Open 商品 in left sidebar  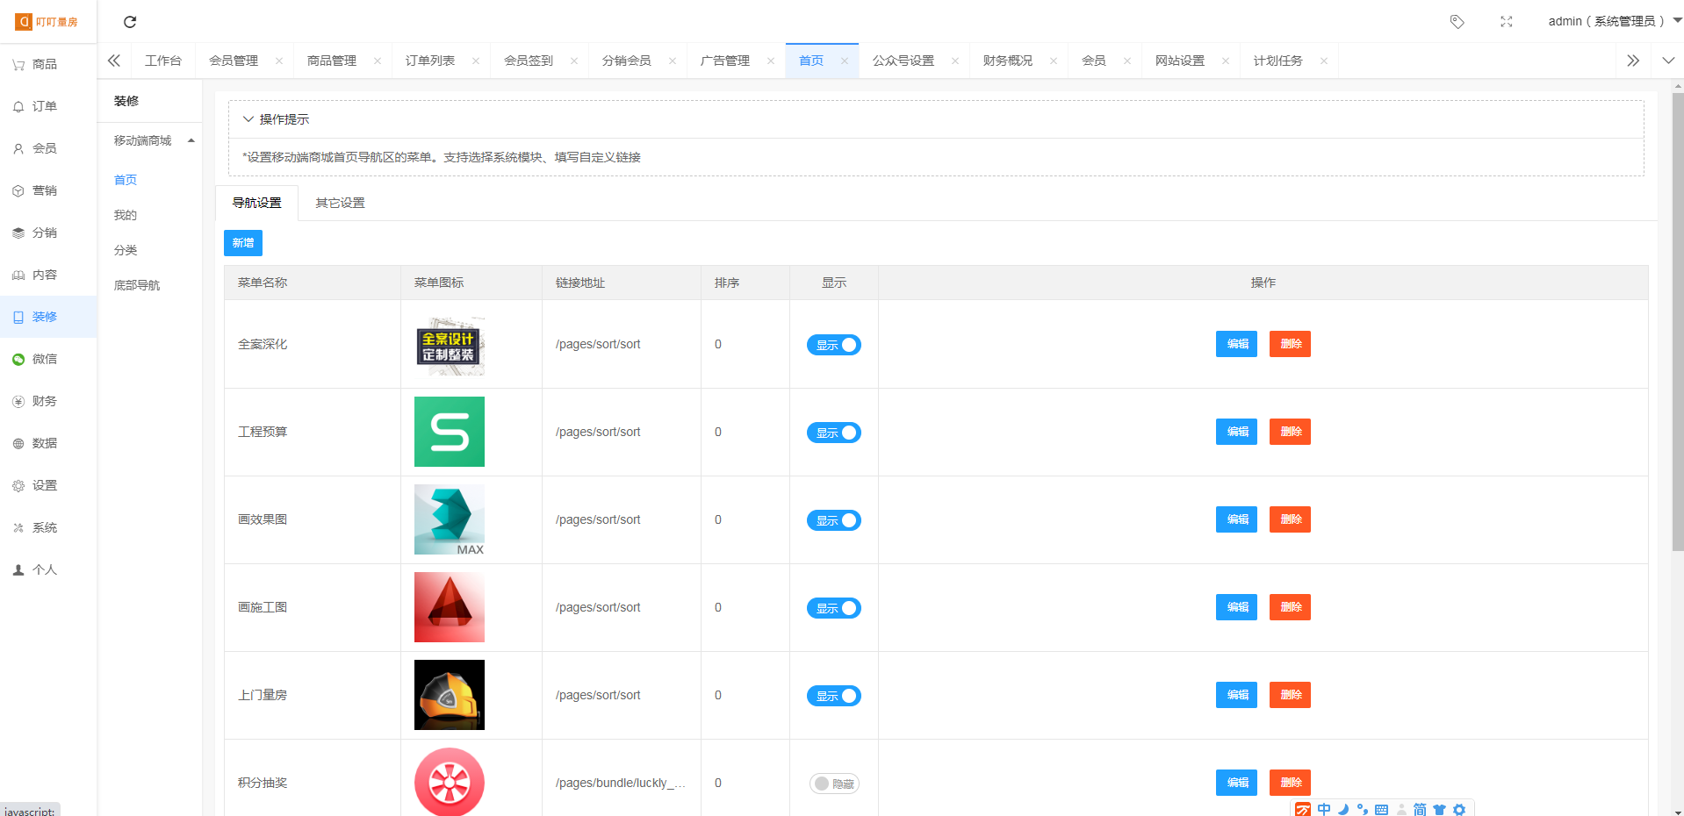[x=48, y=64]
